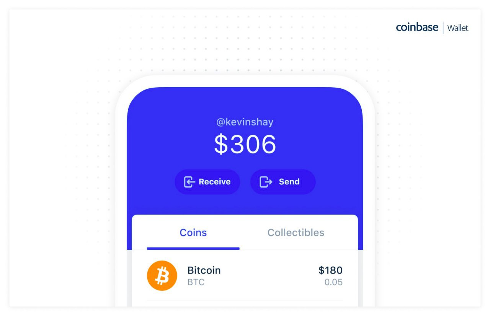The image size is (490, 316).
Task: Click the $180 Bitcoin value
Action: [x=330, y=270]
